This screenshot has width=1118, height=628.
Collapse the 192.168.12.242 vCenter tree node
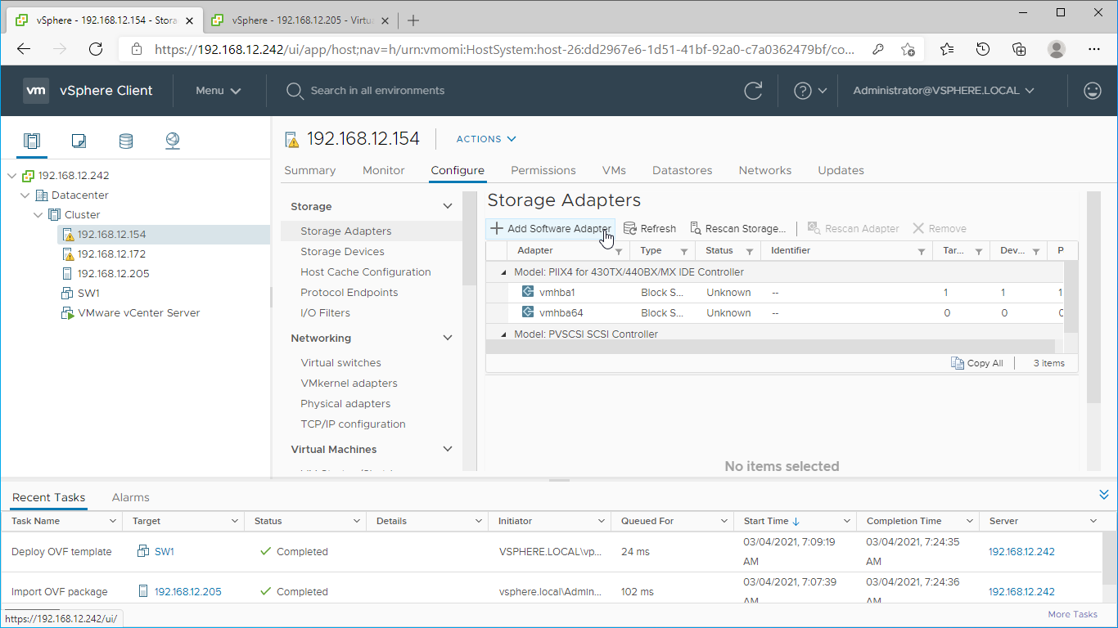(x=11, y=176)
